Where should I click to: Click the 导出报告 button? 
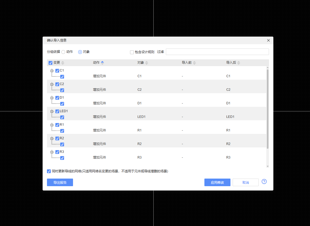click(60, 182)
